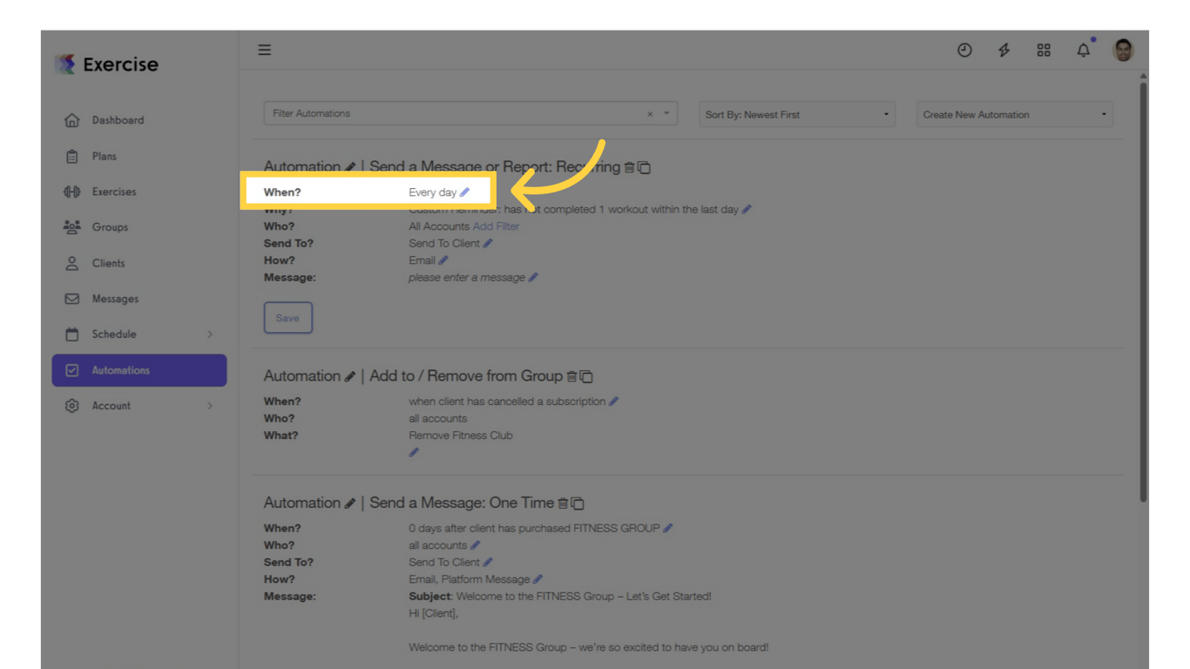Viewport: 1190px width, 669px height.
Task: Click the Save button
Action: (x=287, y=317)
